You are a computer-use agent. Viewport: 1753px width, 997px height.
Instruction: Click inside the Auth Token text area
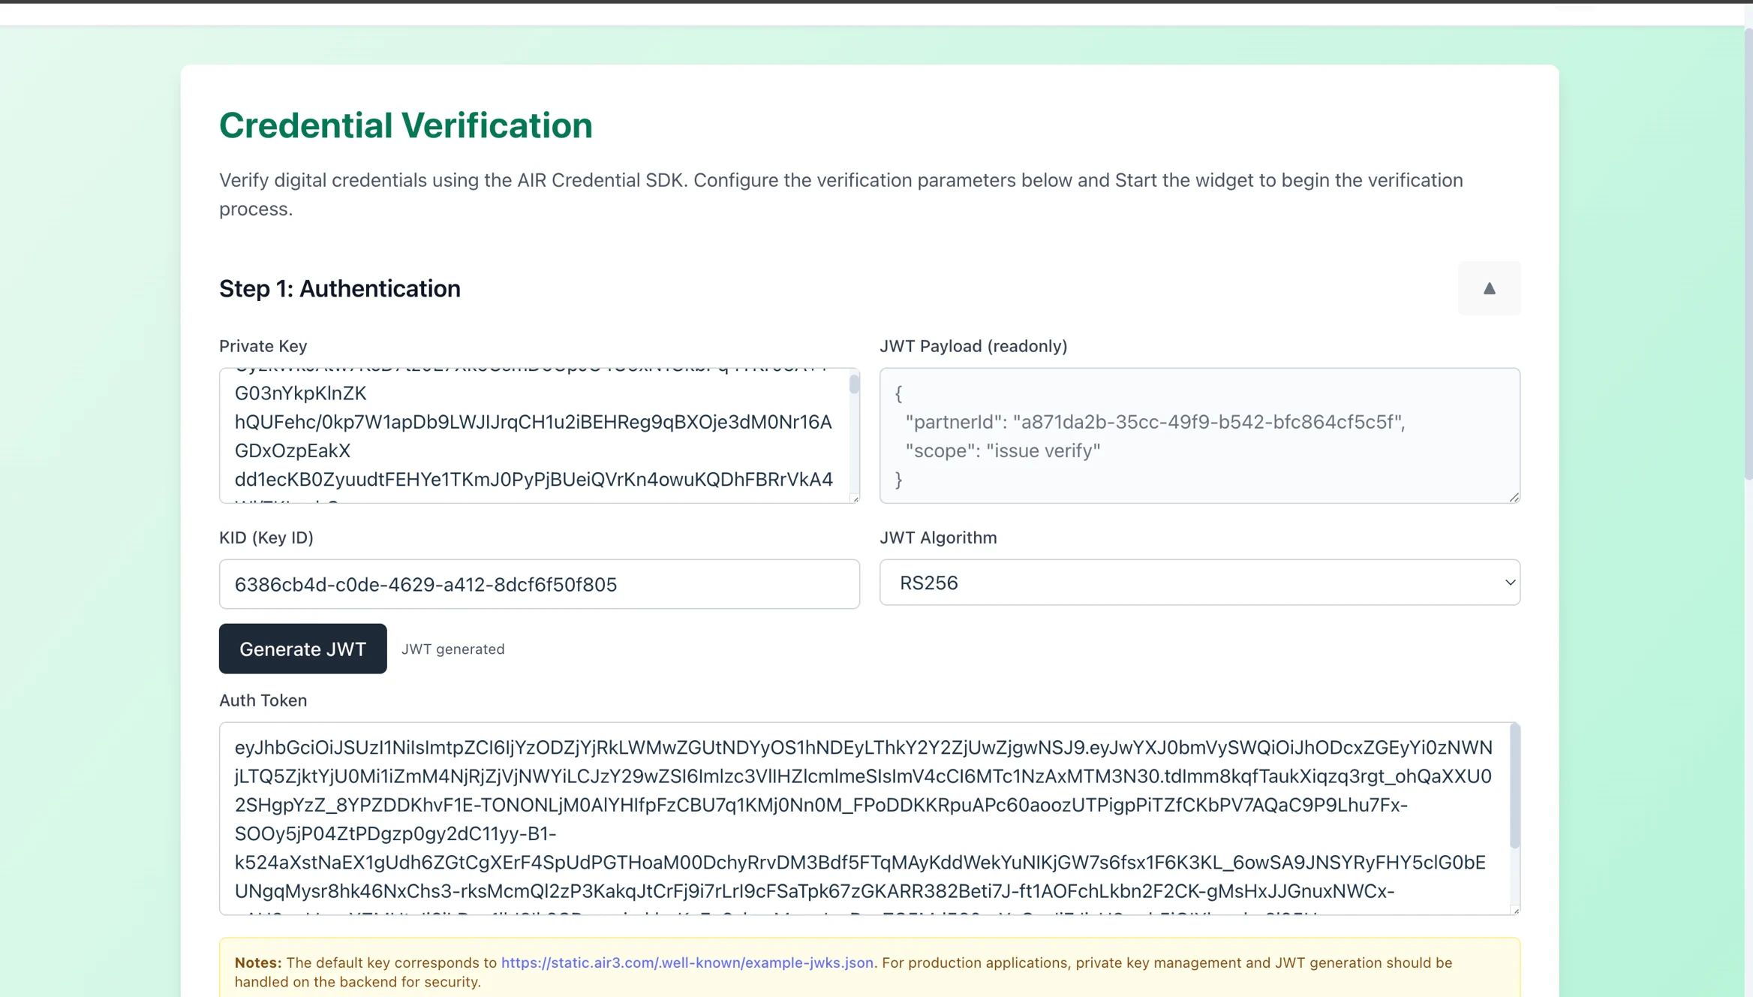863,818
